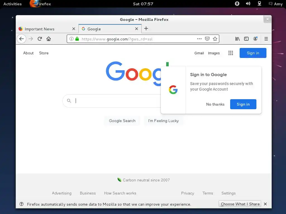Click the Google Search button
286x214 pixels.
click(122, 121)
